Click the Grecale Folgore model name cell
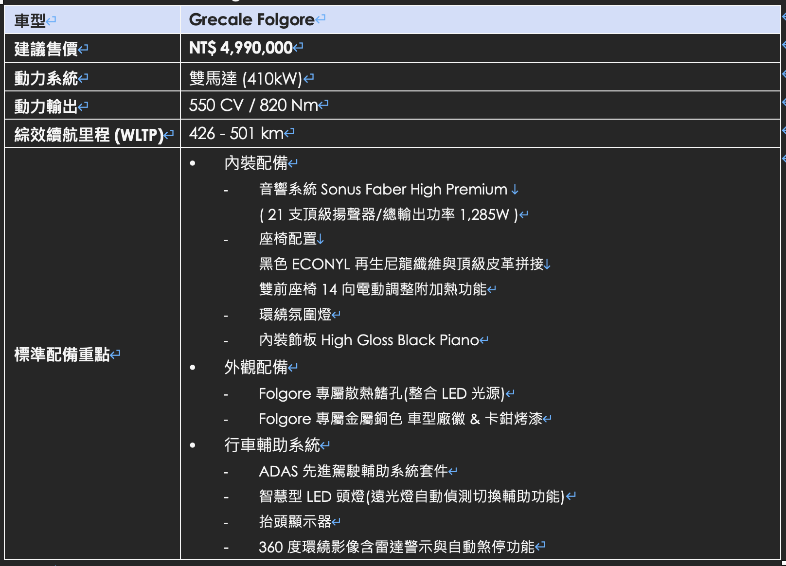 251,20
